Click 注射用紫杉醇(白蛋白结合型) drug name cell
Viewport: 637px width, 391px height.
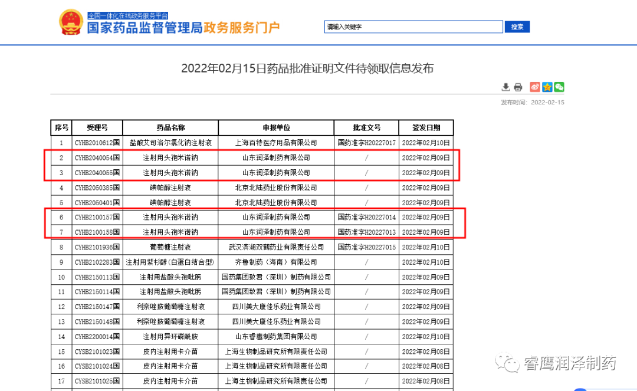[x=170, y=262]
